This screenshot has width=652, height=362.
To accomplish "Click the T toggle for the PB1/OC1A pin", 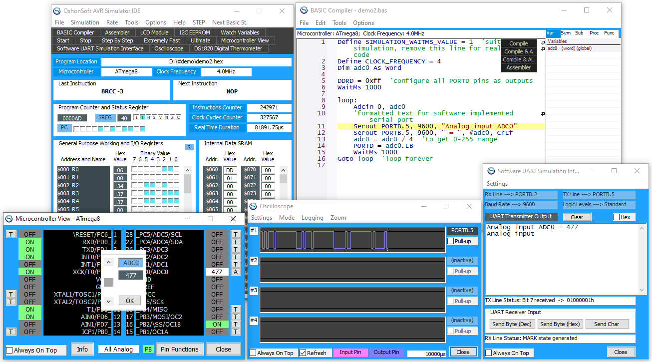I will point(236,332).
